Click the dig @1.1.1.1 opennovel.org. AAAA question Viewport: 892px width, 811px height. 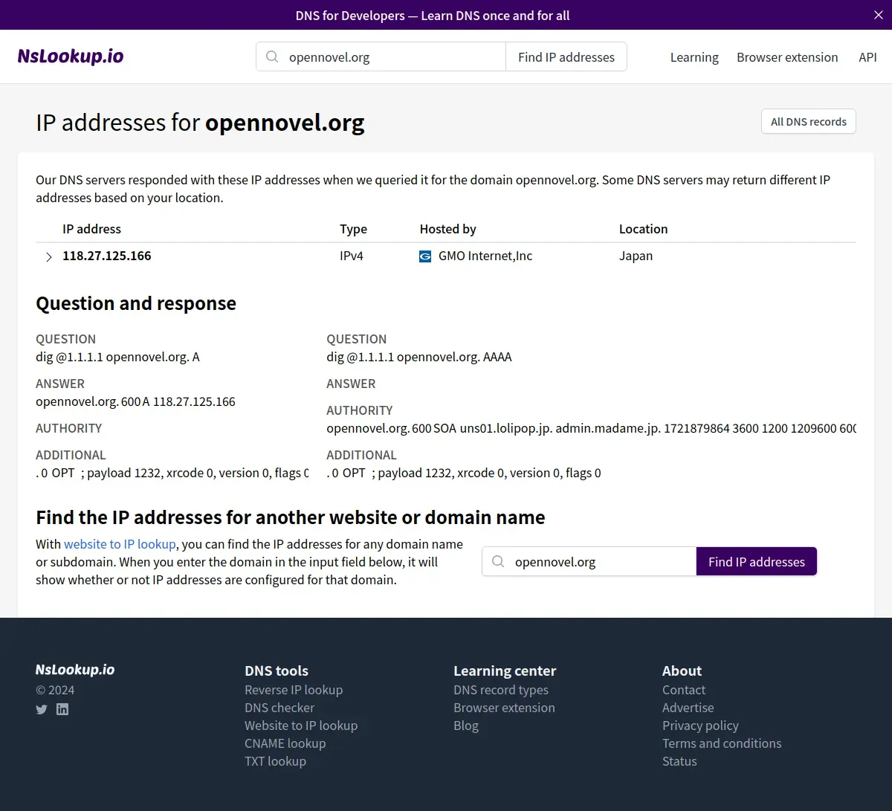(x=419, y=357)
